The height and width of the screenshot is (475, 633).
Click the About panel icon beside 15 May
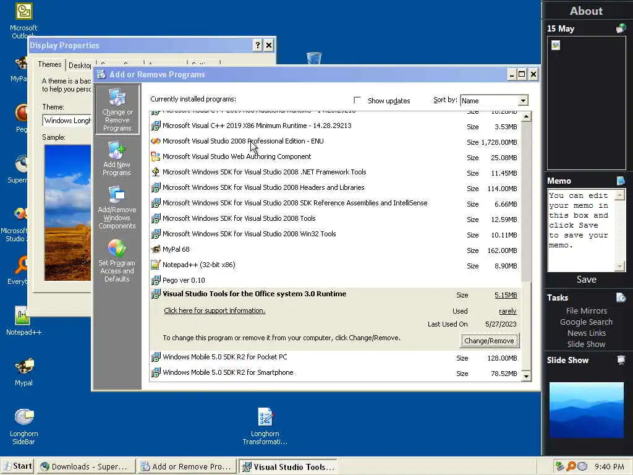point(621,28)
